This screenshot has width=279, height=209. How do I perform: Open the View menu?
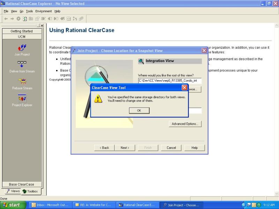tap(14, 11)
